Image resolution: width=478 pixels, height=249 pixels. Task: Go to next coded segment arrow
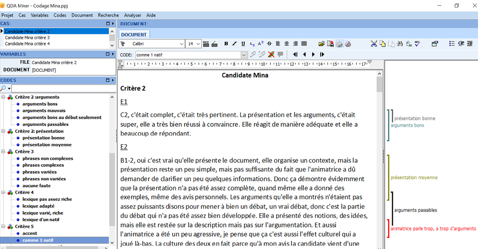click(313, 55)
